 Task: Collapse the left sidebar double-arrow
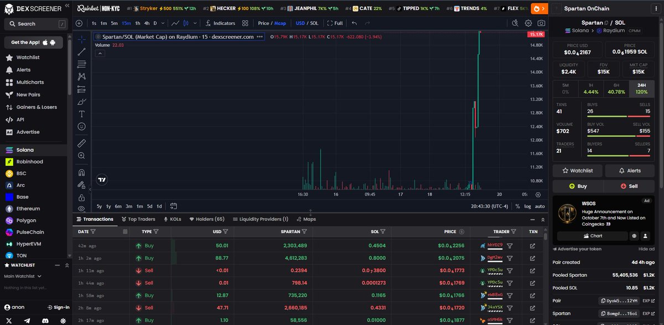(x=66, y=5)
